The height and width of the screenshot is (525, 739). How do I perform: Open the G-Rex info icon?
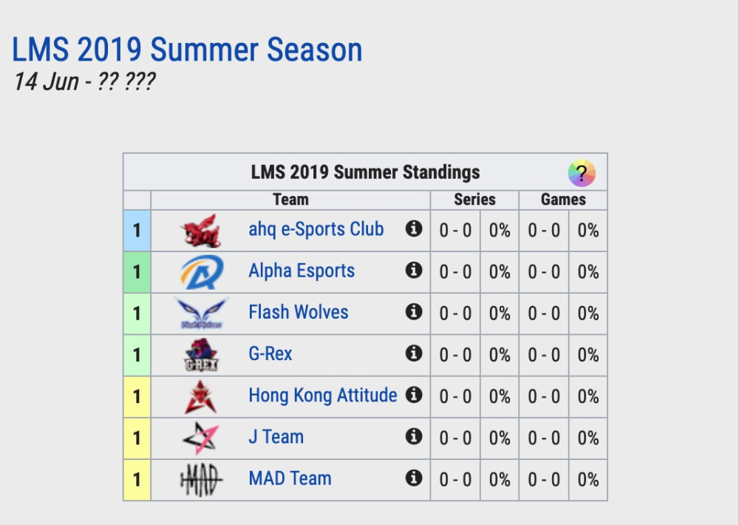point(414,353)
